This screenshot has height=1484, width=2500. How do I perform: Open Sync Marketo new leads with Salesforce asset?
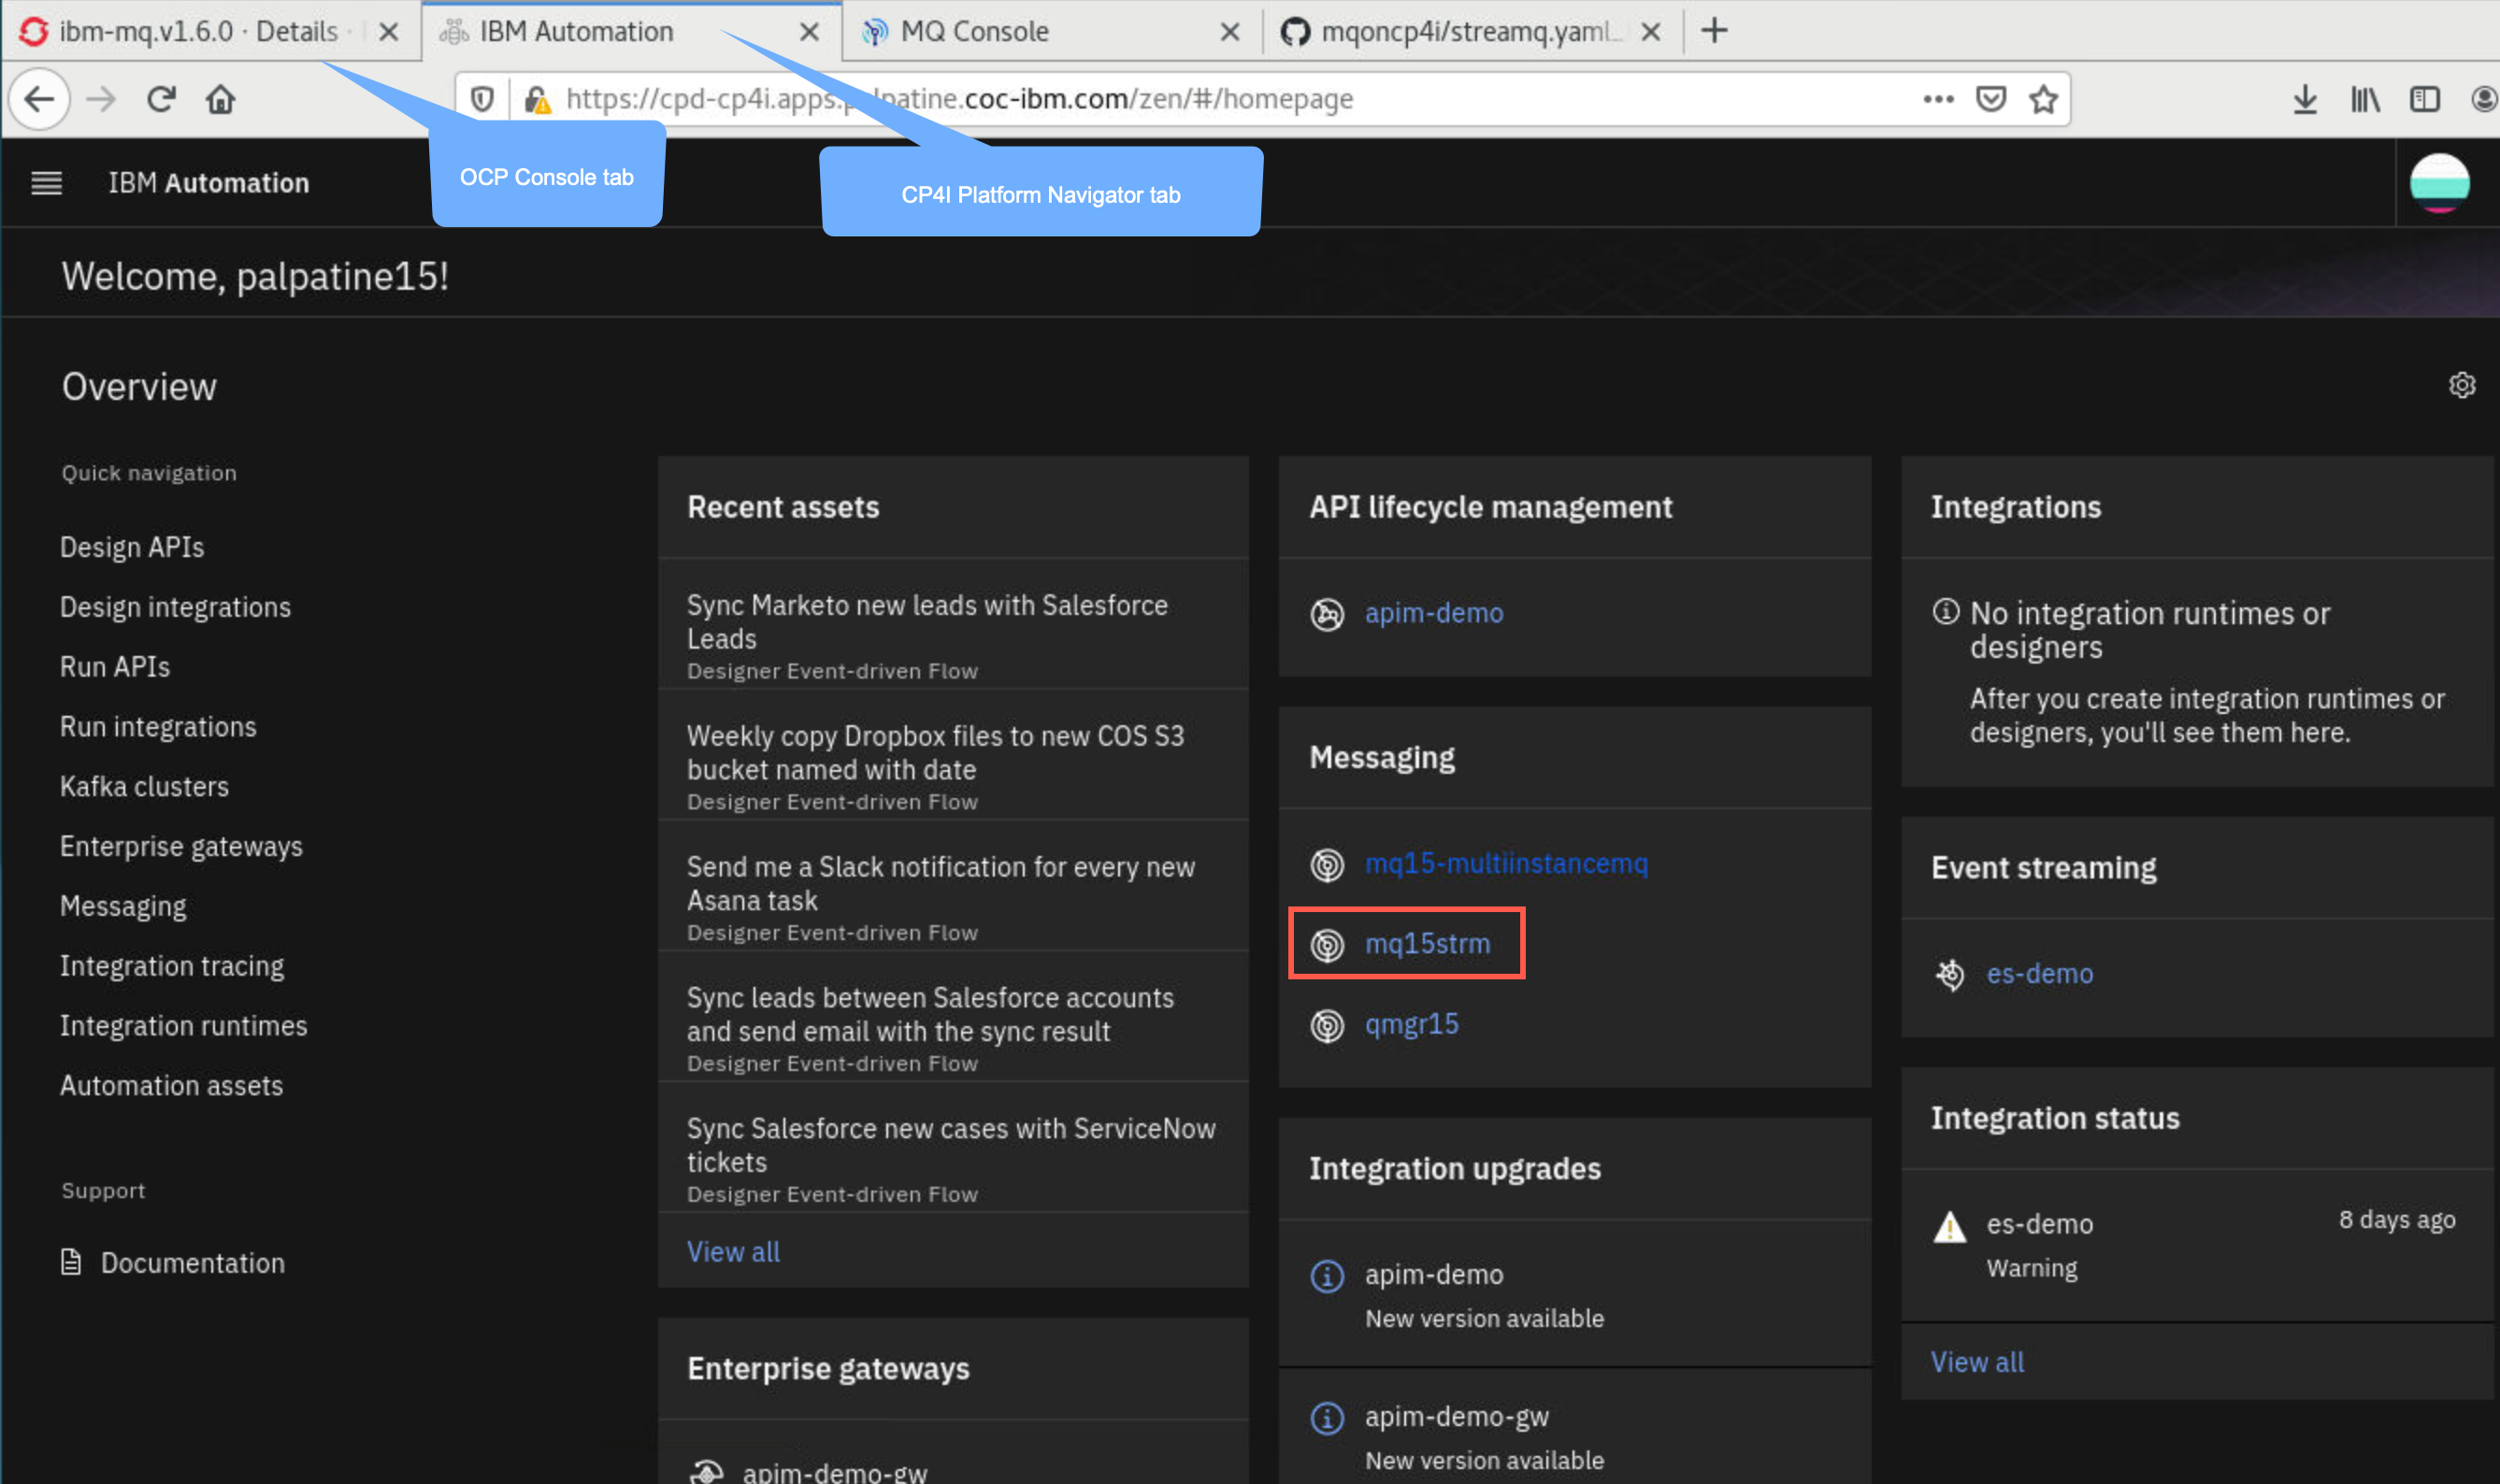(953, 623)
